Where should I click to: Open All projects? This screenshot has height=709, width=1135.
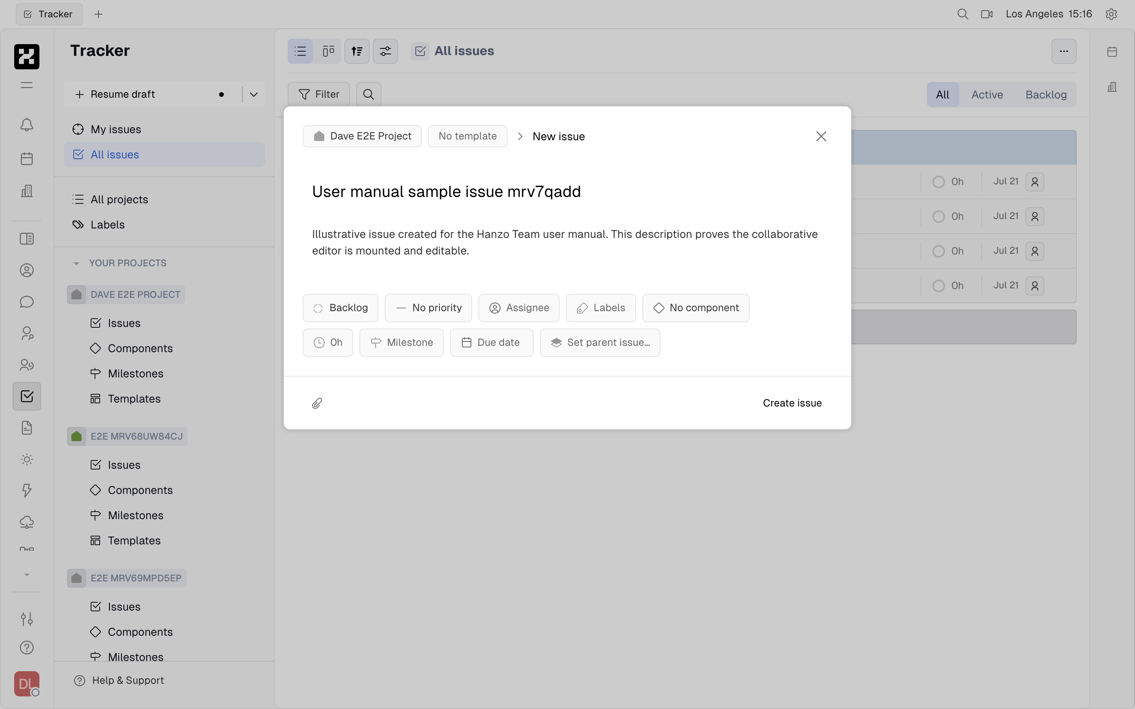[x=164, y=199]
